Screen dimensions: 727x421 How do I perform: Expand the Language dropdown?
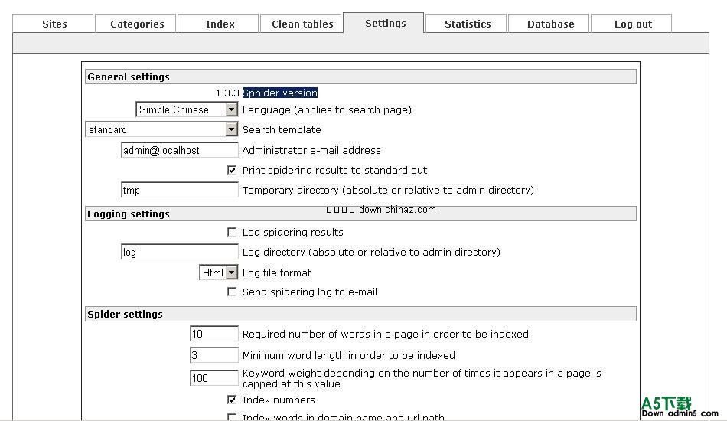232,110
